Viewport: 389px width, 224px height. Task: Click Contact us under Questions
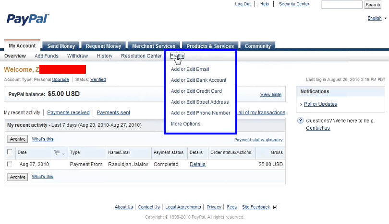tap(318, 128)
